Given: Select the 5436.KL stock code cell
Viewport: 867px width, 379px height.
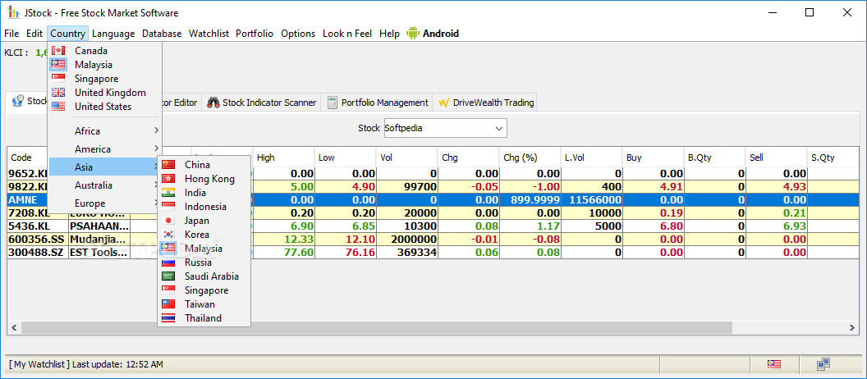Looking at the screenshot, I should pos(37,226).
